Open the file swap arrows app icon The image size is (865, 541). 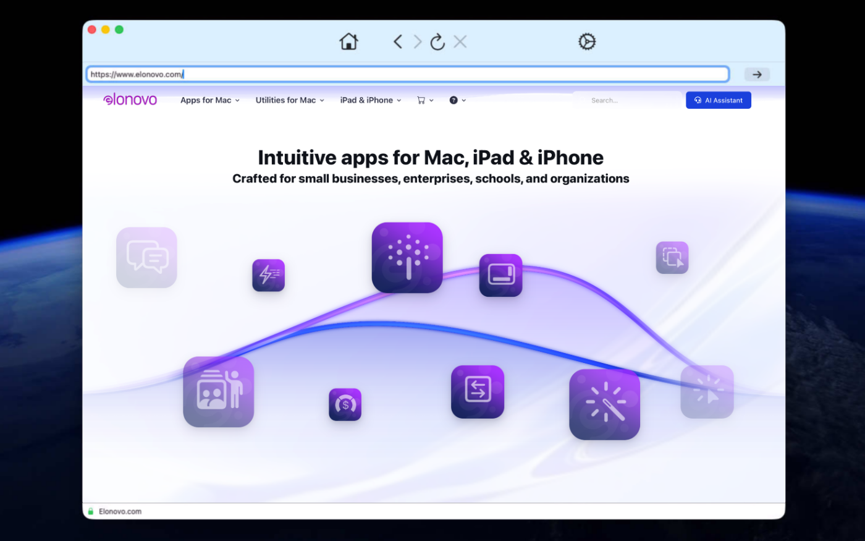478,392
